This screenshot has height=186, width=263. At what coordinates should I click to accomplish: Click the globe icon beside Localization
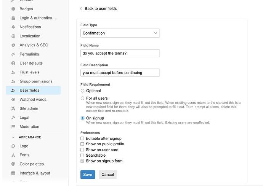13,36
